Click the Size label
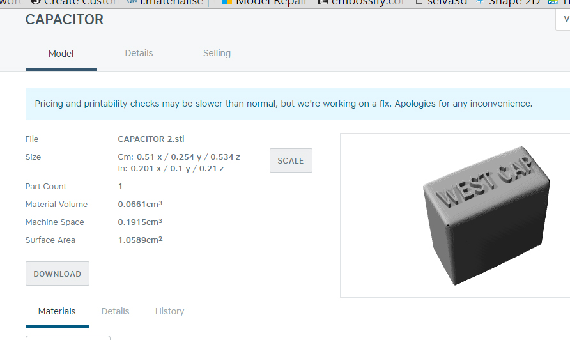Viewport: 570px width, 340px height. 33,157
